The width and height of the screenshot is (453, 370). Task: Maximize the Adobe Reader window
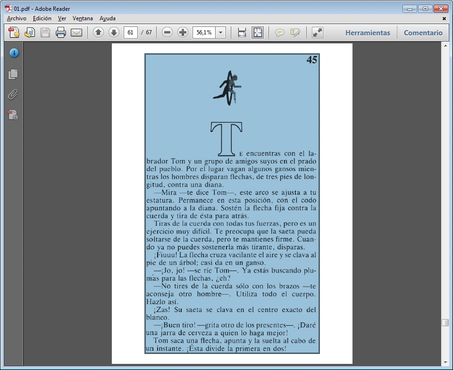(x=425, y=8)
